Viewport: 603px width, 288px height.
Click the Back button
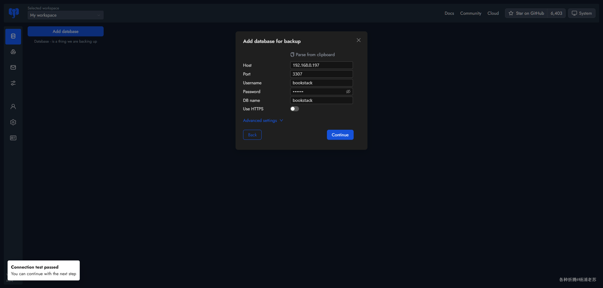pos(252,135)
